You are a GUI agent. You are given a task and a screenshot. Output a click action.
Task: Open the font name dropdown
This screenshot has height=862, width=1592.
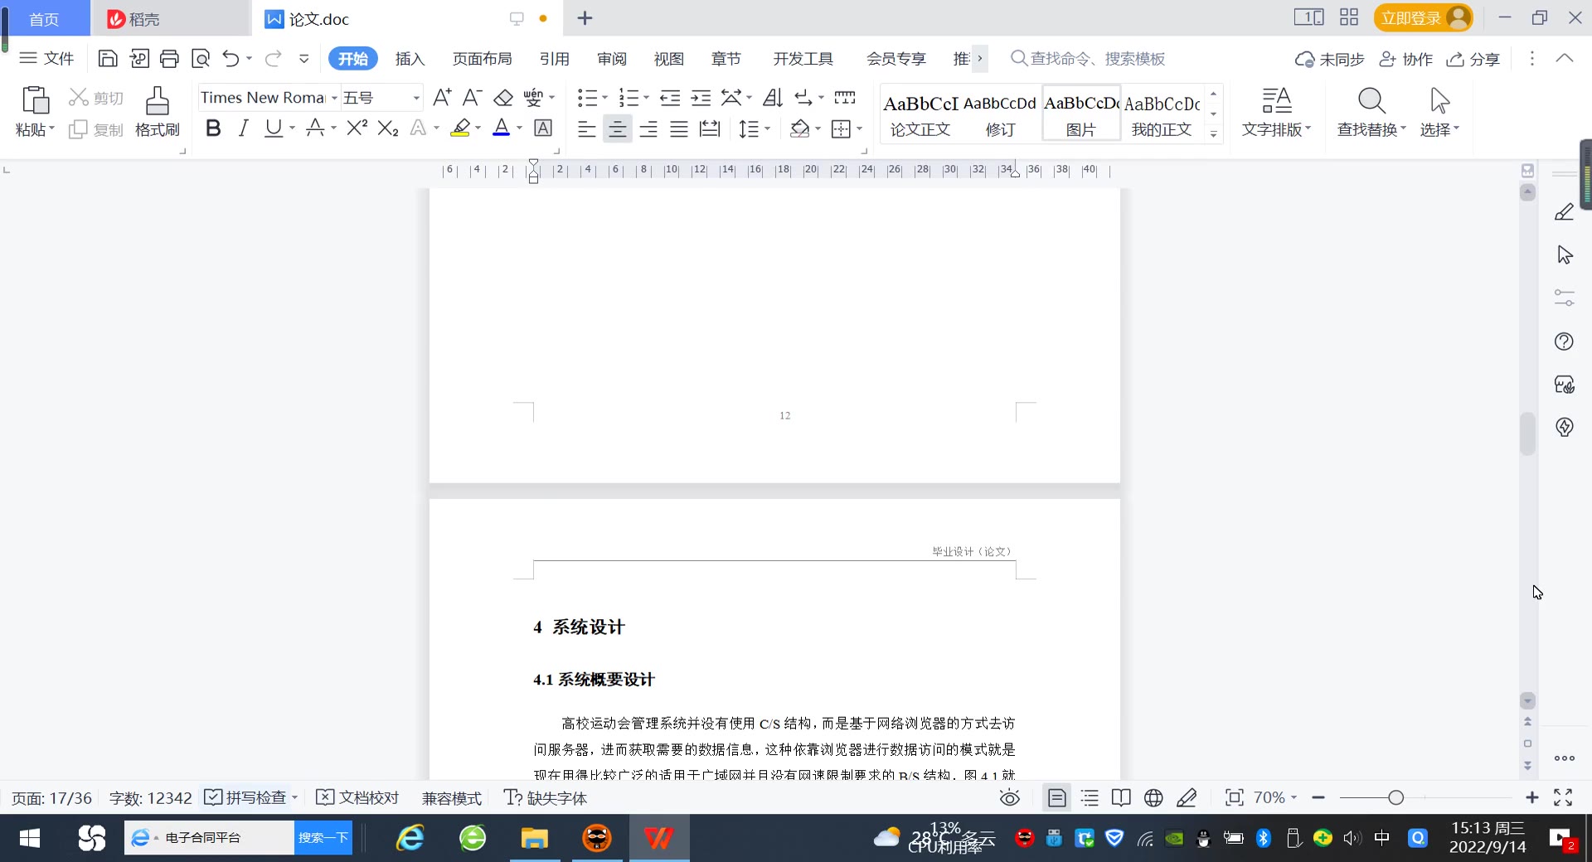[x=334, y=98]
